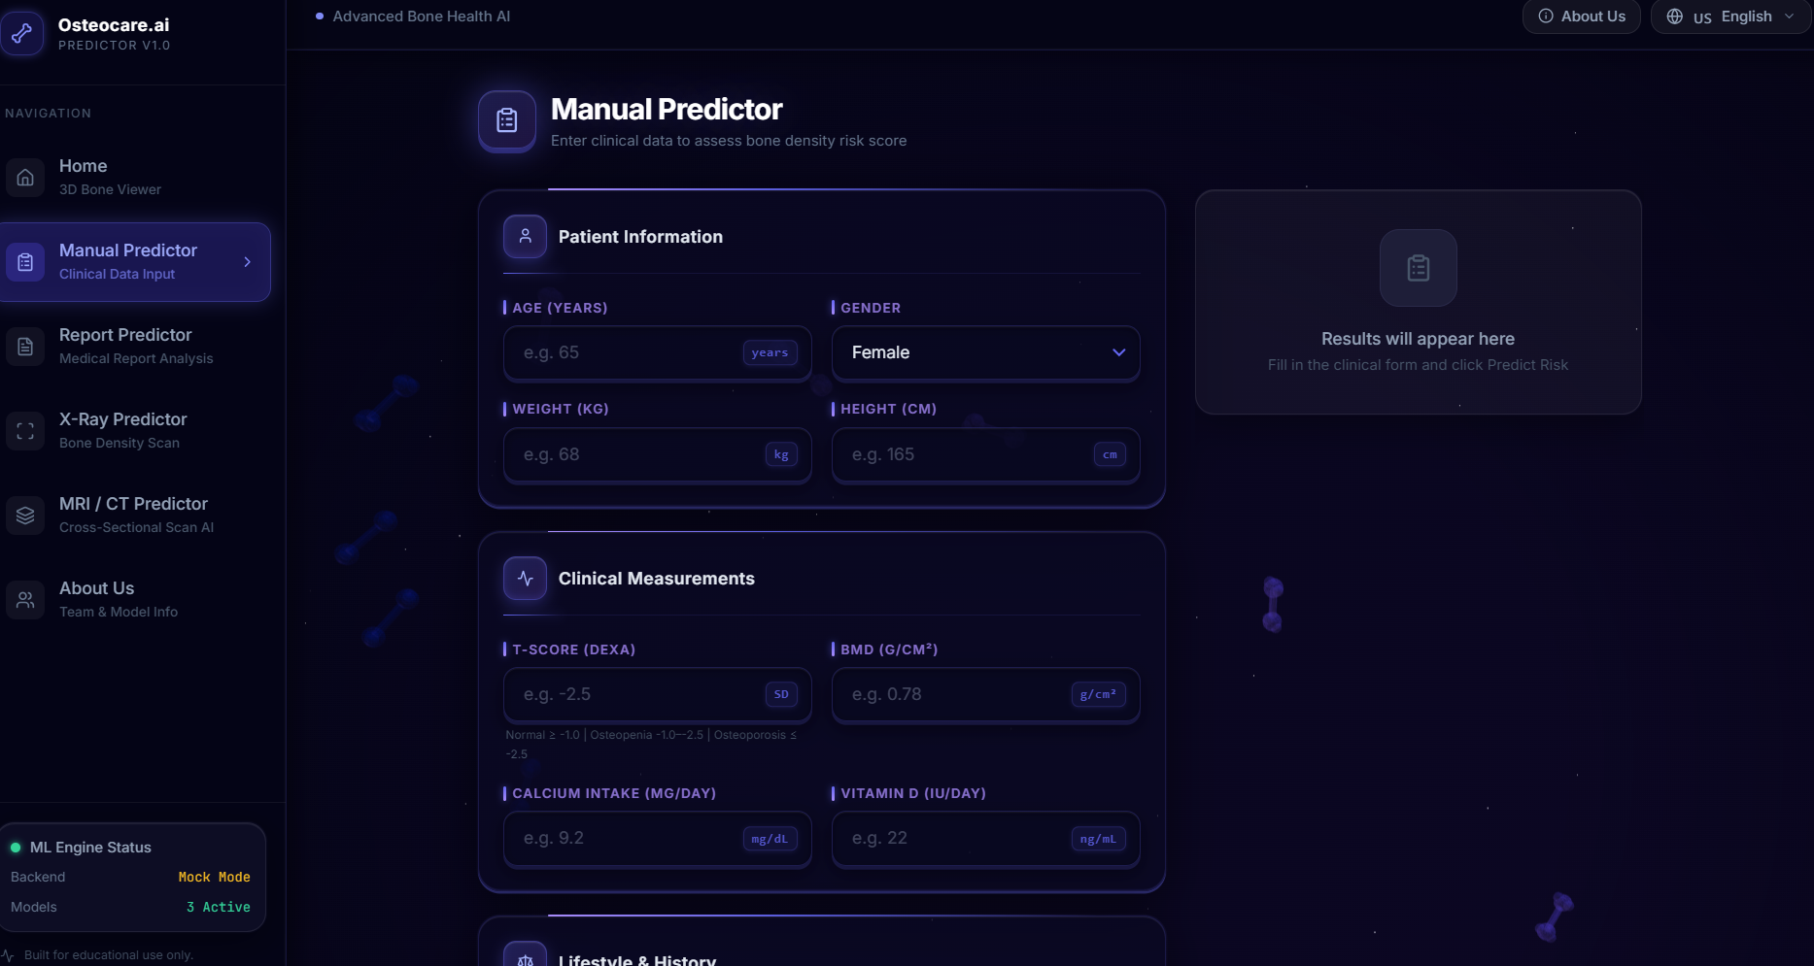Click the 'Patient Information' section heading
The image size is (1814, 966).
click(640, 237)
